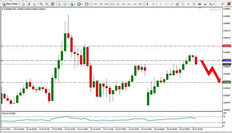232x133 pixels.
Task: Select the green 0.85559 price label
Action: click(x=227, y=82)
